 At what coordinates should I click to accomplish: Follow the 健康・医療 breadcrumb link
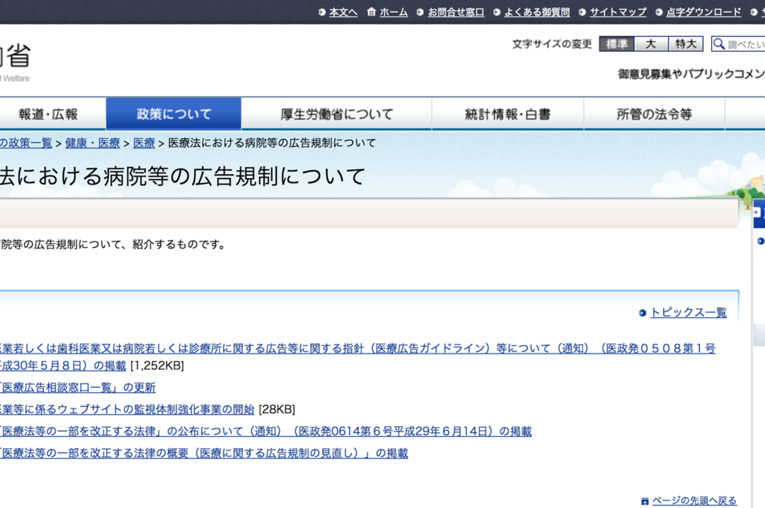(x=92, y=143)
